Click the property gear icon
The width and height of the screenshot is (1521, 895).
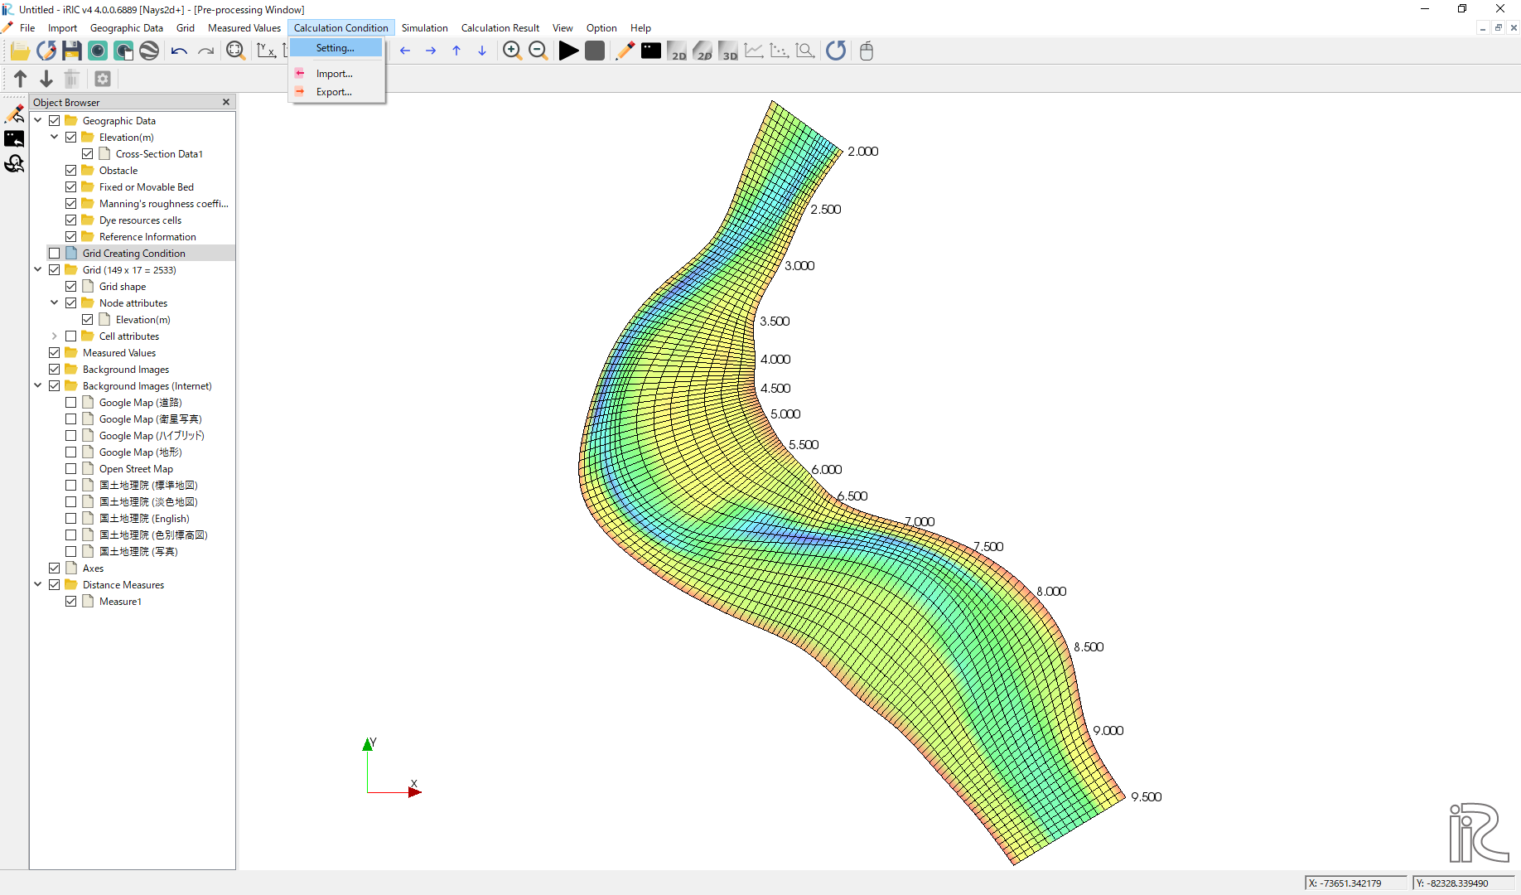click(x=103, y=79)
